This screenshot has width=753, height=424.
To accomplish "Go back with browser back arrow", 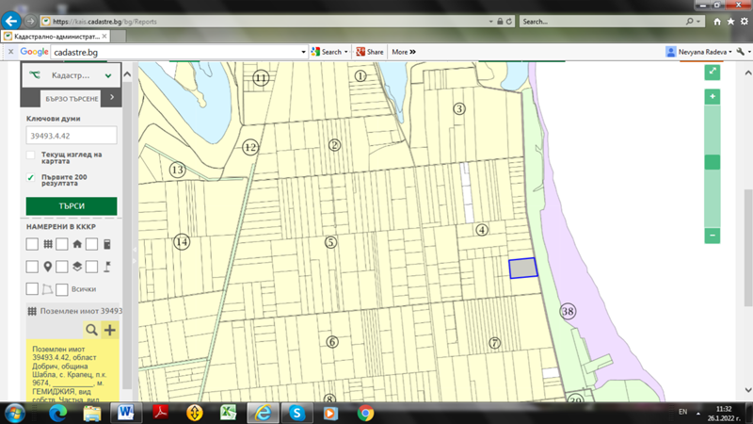I will click(x=12, y=20).
